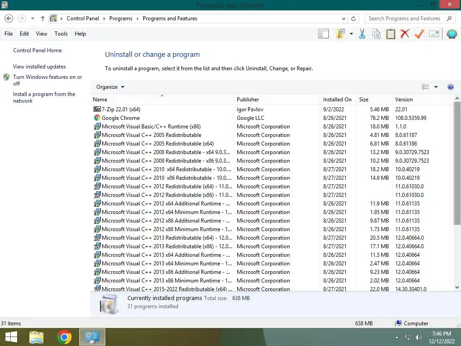Click the scroll up arrow of list

point(457,99)
